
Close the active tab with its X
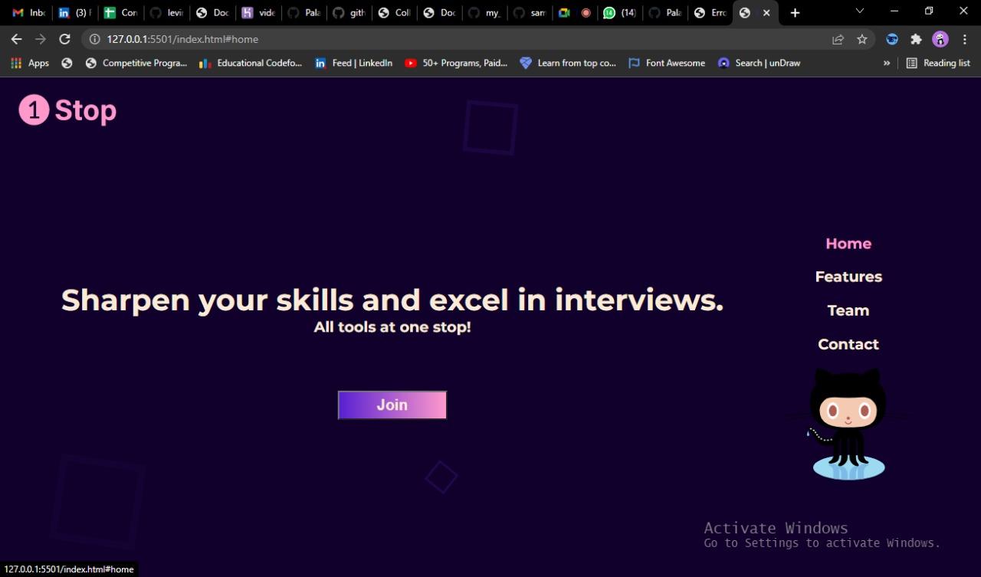pyautogui.click(x=766, y=13)
